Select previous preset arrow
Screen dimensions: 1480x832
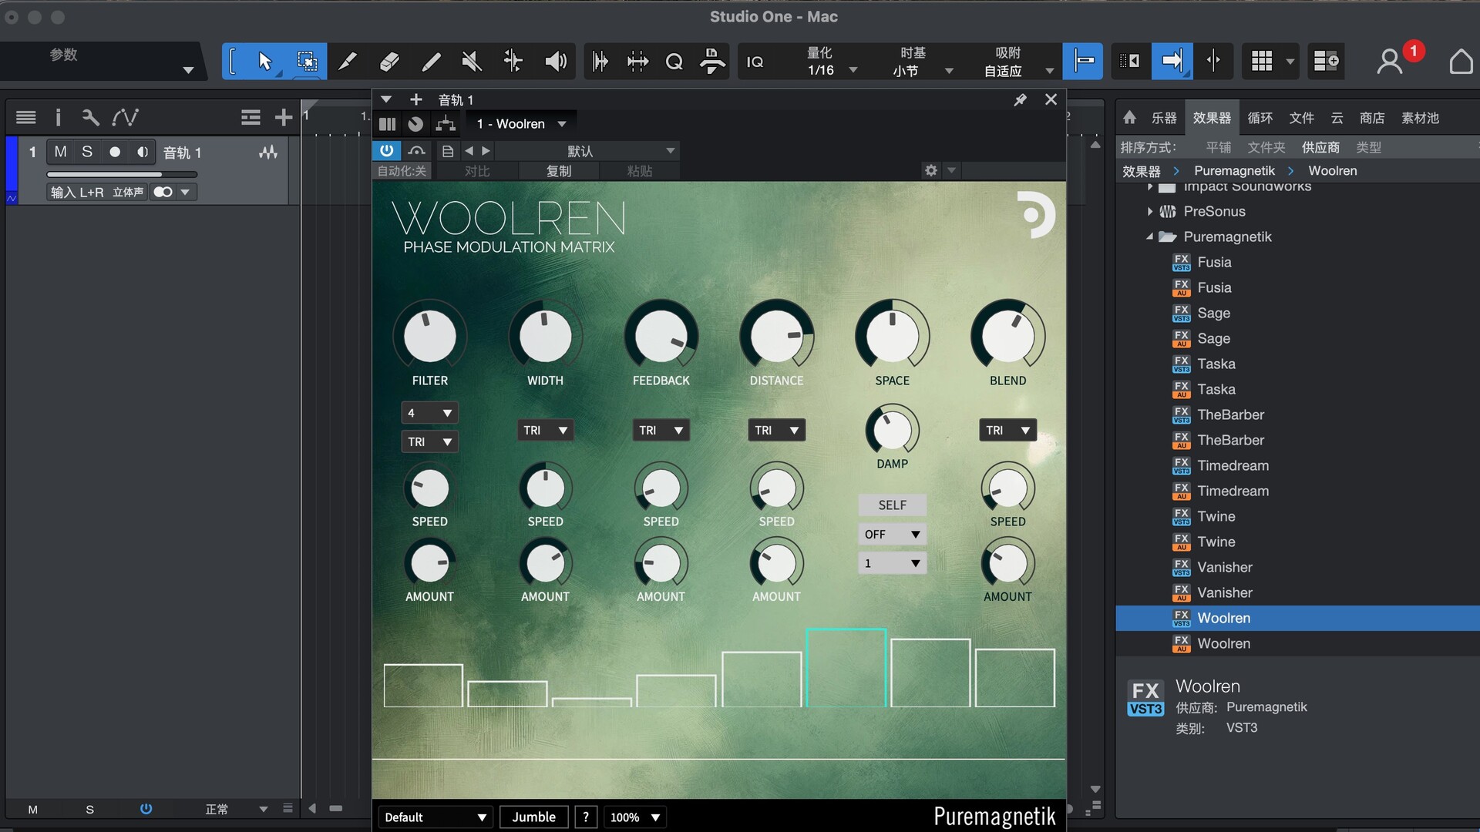click(469, 151)
